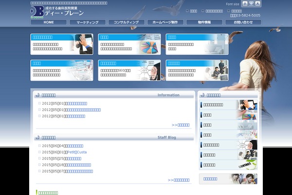Image resolution: width=292 pixels, height=195 pixels.
Task: Click the sidebar row with office staff thumbnail
Action: coord(228,155)
